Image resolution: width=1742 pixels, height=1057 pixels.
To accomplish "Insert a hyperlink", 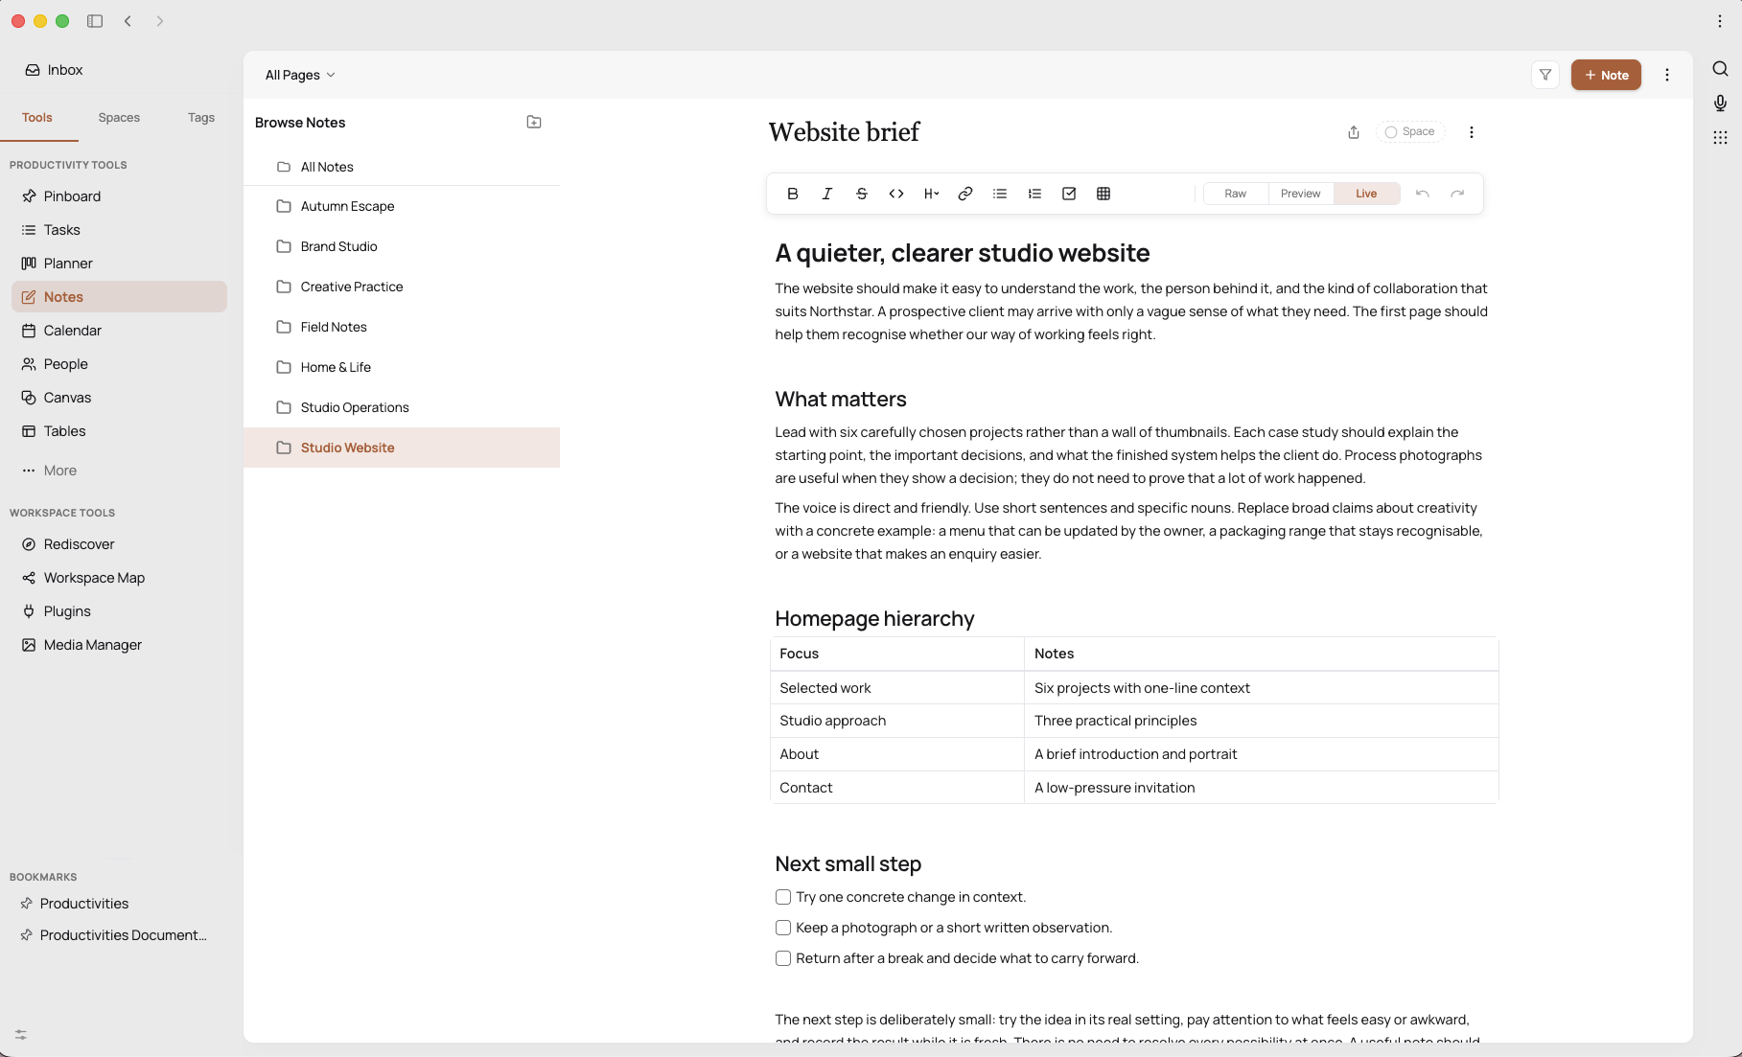I will tap(964, 194).
